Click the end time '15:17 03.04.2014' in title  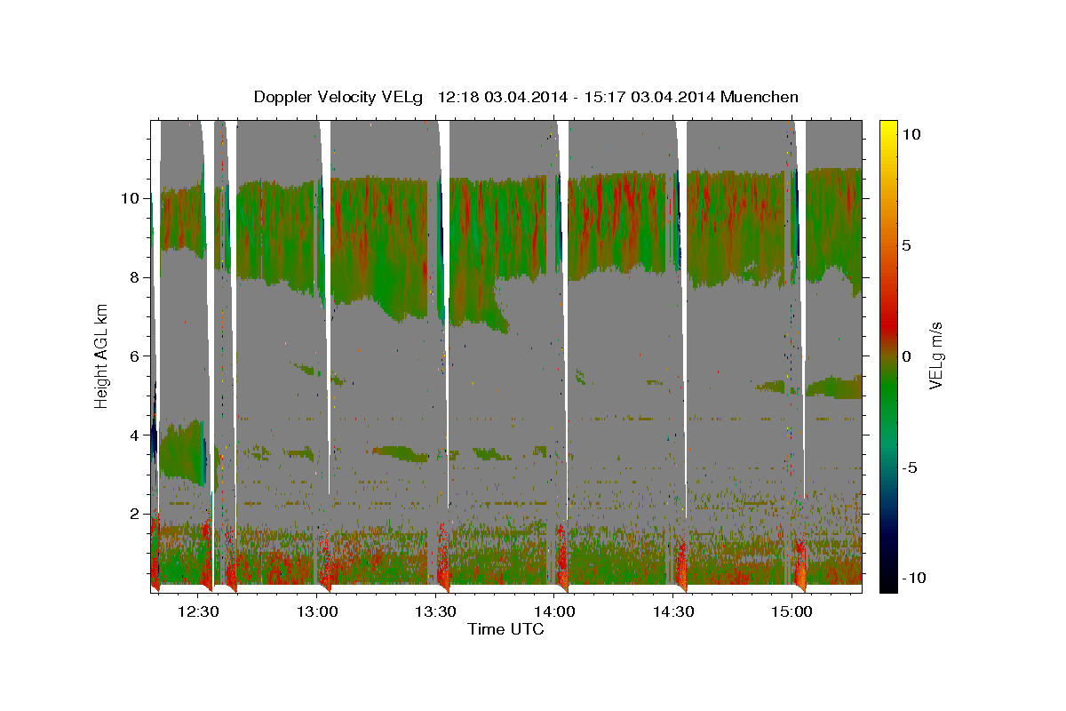pyautogui.click(x=649, y=97)
